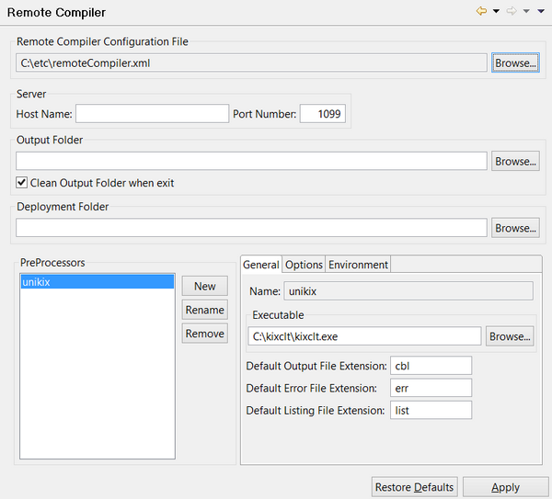The height and width of the screenshot is (499, 552).
Task: Switch to the Options tab
Action: 304,265
